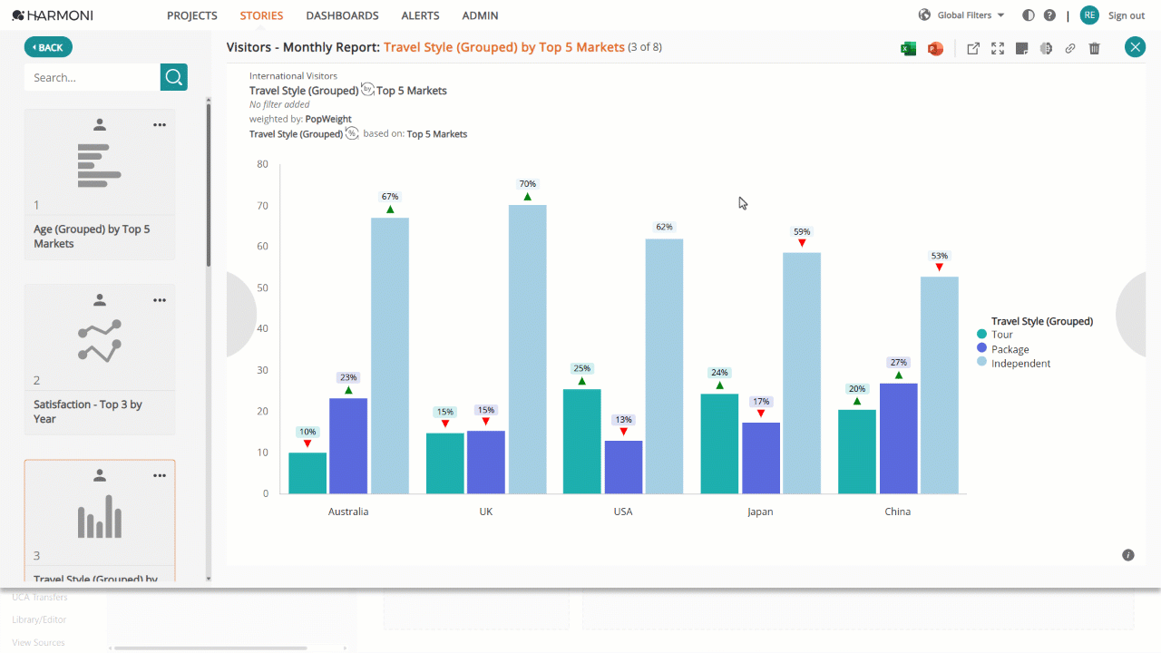This screenshot has width=1161, height=653.
Task: Click the Japan axis label
Action: [760, 512]
